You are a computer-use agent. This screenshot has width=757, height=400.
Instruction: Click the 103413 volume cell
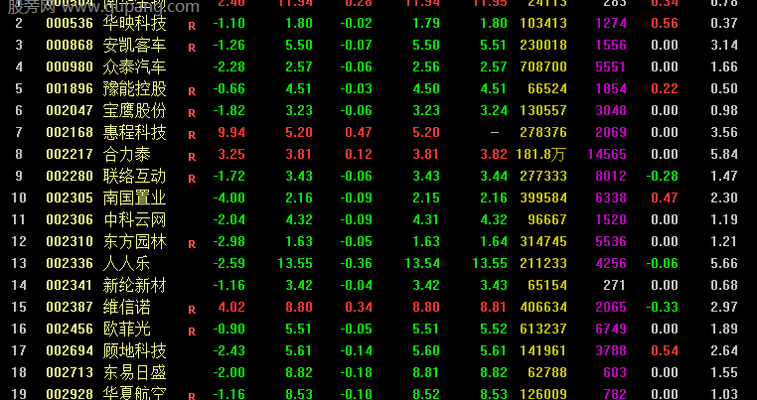[x=543, y=23]
